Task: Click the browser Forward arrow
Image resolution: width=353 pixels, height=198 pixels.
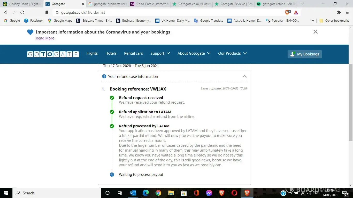Action: 14,12
